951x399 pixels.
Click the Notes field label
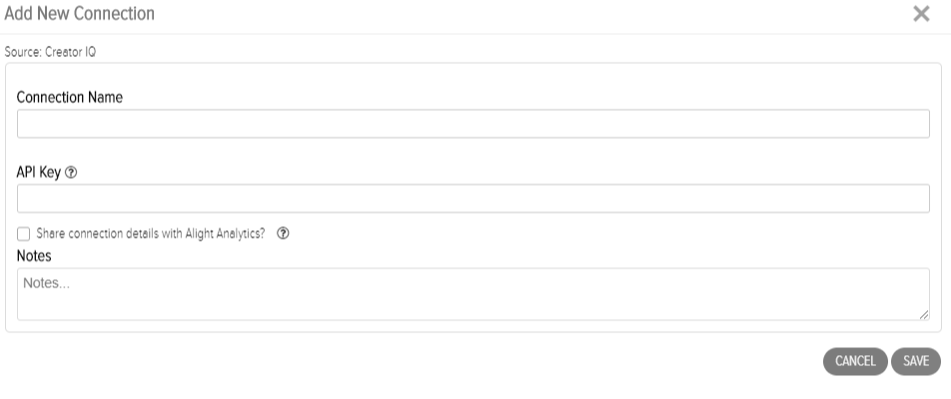click(34, 256)
